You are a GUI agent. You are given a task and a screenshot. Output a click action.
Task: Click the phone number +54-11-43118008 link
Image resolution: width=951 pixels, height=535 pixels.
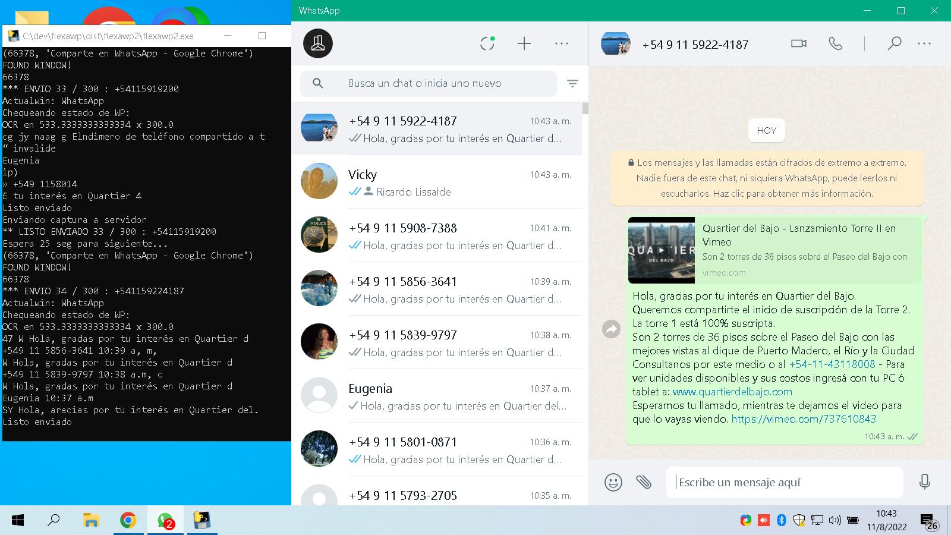tap(832, 364)
